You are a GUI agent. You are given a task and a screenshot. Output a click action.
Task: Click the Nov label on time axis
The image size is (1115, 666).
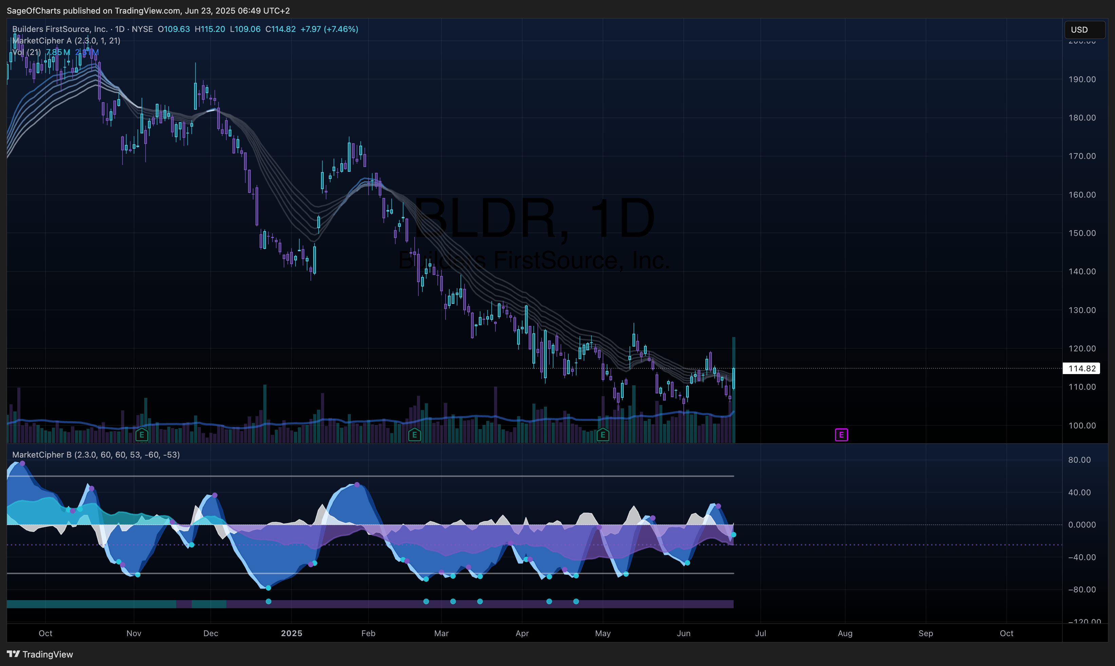134,633
